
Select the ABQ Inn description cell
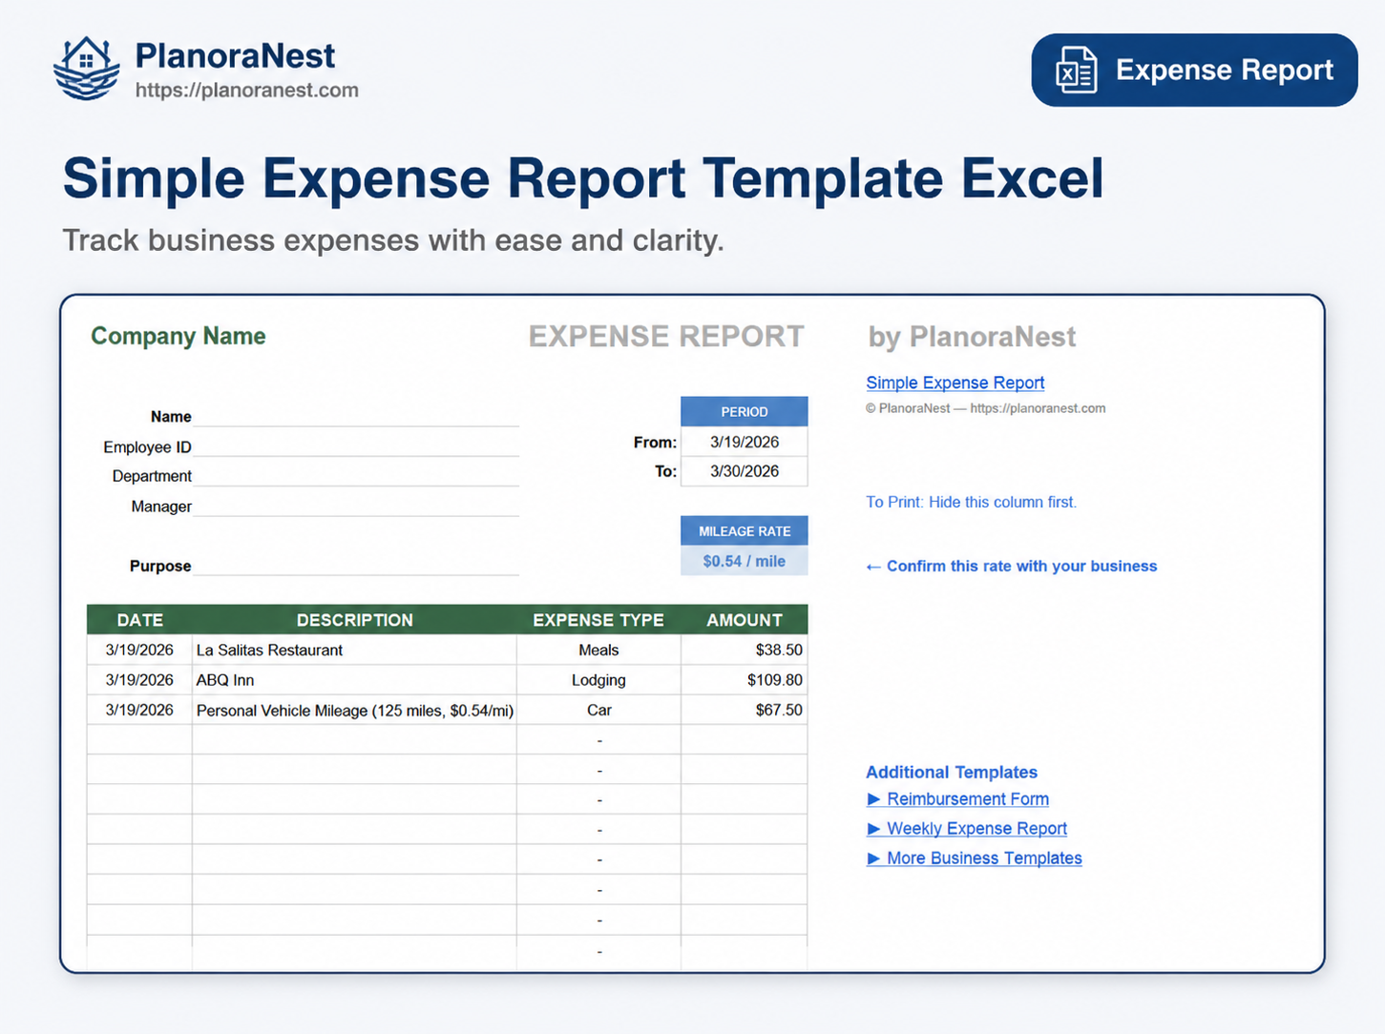pyautogui.click(x=354, y=680)
